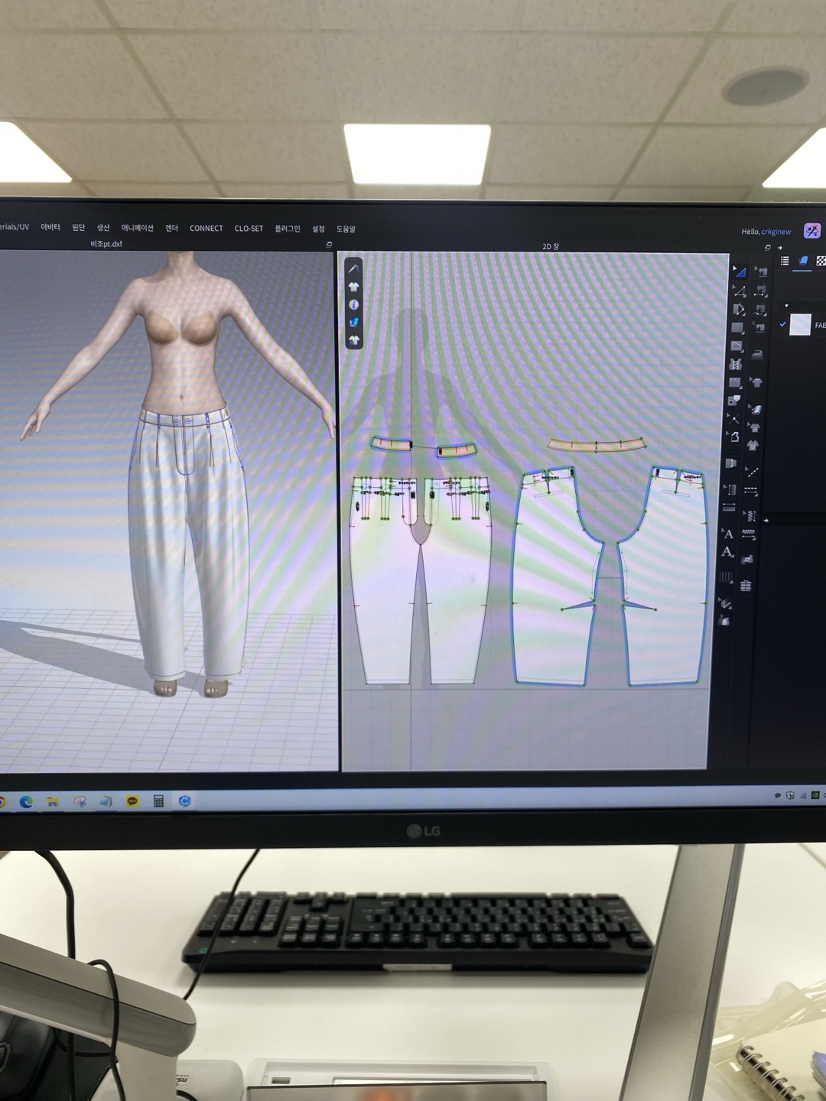Toggle the bottom t-shirt icon in 2D overlay

click(x=353, y=339)
